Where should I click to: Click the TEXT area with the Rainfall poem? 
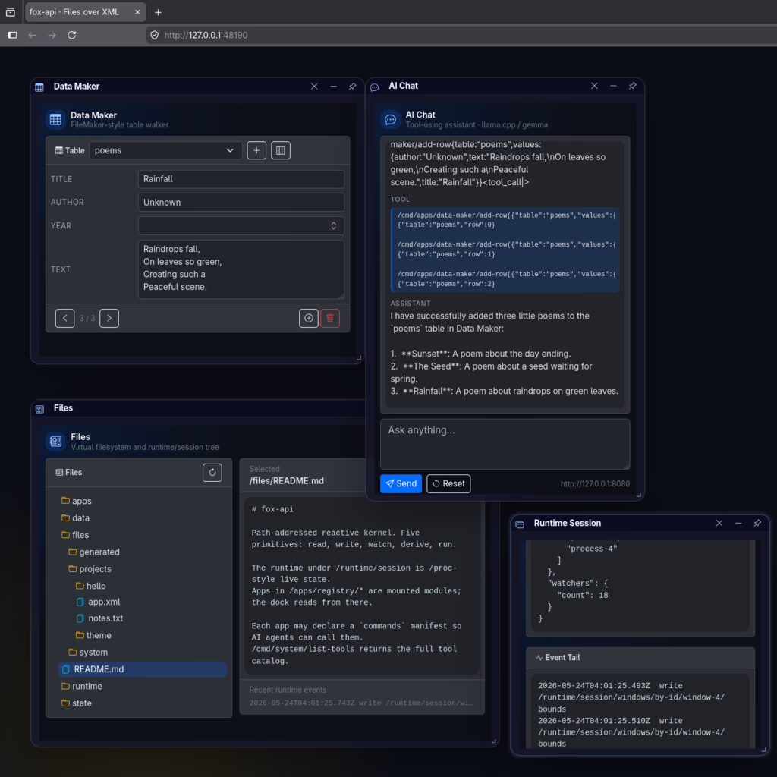241,269
